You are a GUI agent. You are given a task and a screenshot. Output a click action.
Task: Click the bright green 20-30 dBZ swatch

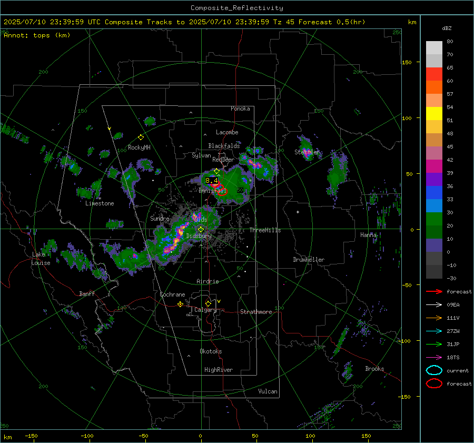[434, 219]
